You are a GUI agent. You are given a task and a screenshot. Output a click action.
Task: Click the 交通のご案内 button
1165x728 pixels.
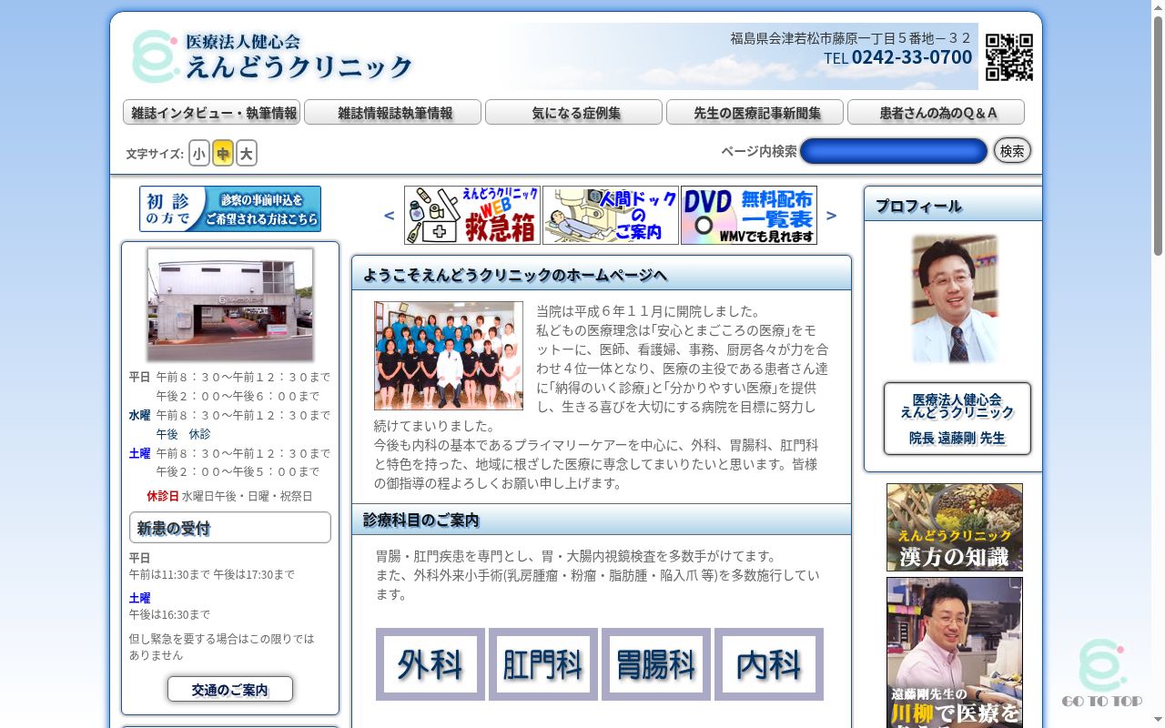click(230, 689)
